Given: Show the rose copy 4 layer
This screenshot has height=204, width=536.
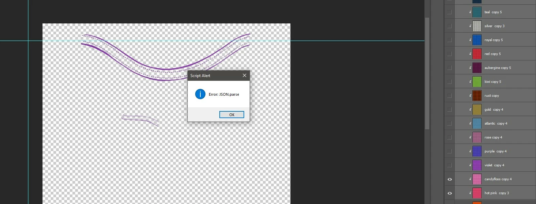Looking at the screenshot, I should (x=450, y=137).
